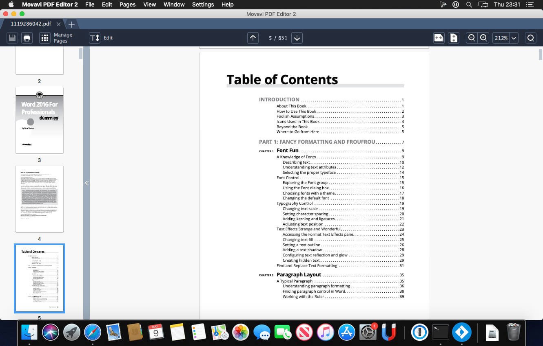Click the 'Paragraph Layout' chapter title
The width and height of the screenshot is (543, 346).
pos(299,275)
